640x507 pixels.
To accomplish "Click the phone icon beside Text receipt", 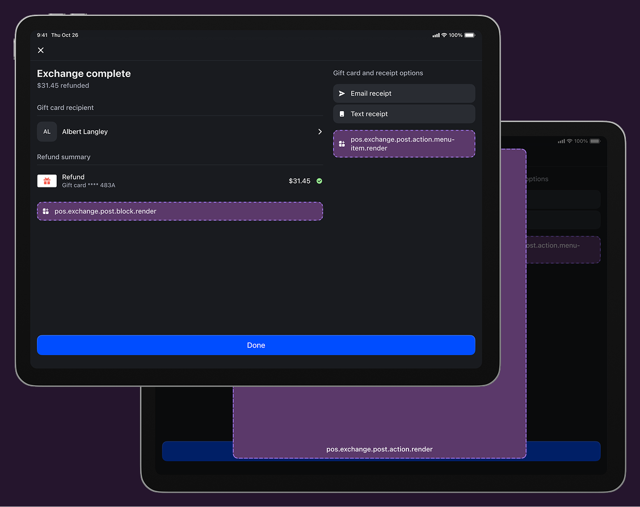I will 342,114.
